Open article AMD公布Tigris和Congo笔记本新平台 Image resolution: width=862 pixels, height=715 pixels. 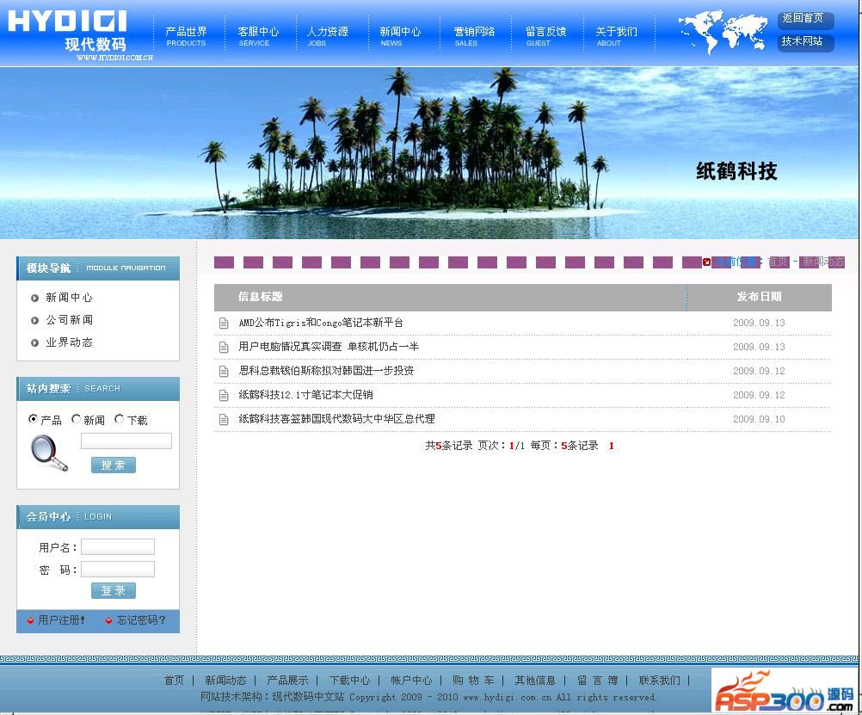pos(321,323)
